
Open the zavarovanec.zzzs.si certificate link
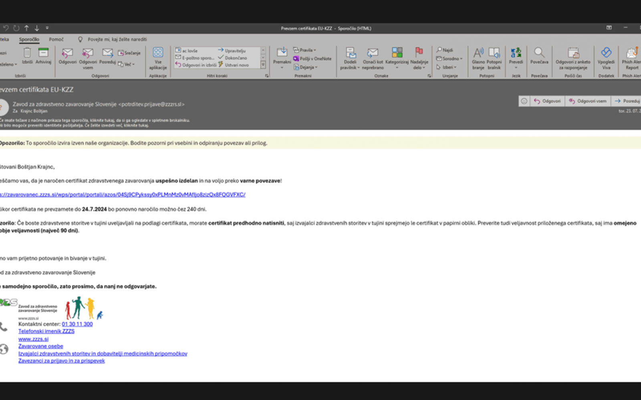pyautogui.click(x=122, y=194)
